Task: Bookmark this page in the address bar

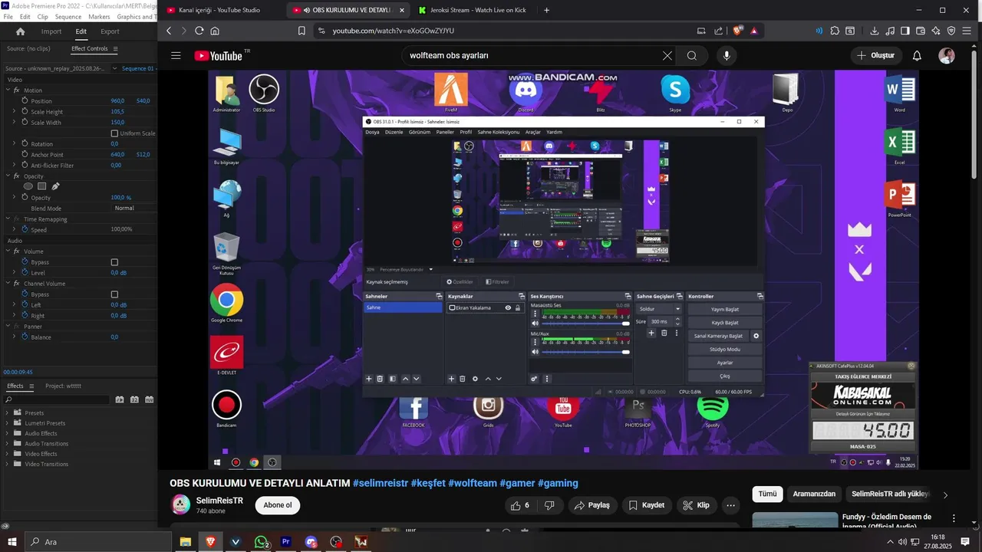Action: 302,31
